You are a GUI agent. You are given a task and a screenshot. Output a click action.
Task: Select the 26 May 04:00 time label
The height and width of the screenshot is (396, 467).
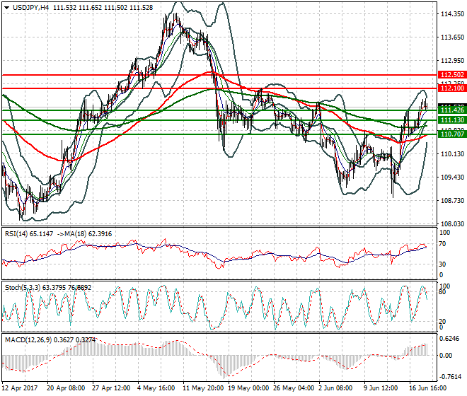tap(294, 388)
